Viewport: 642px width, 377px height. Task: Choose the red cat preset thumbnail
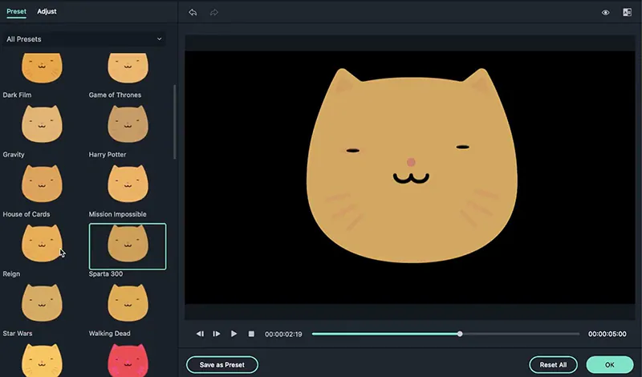click(128, 360)
